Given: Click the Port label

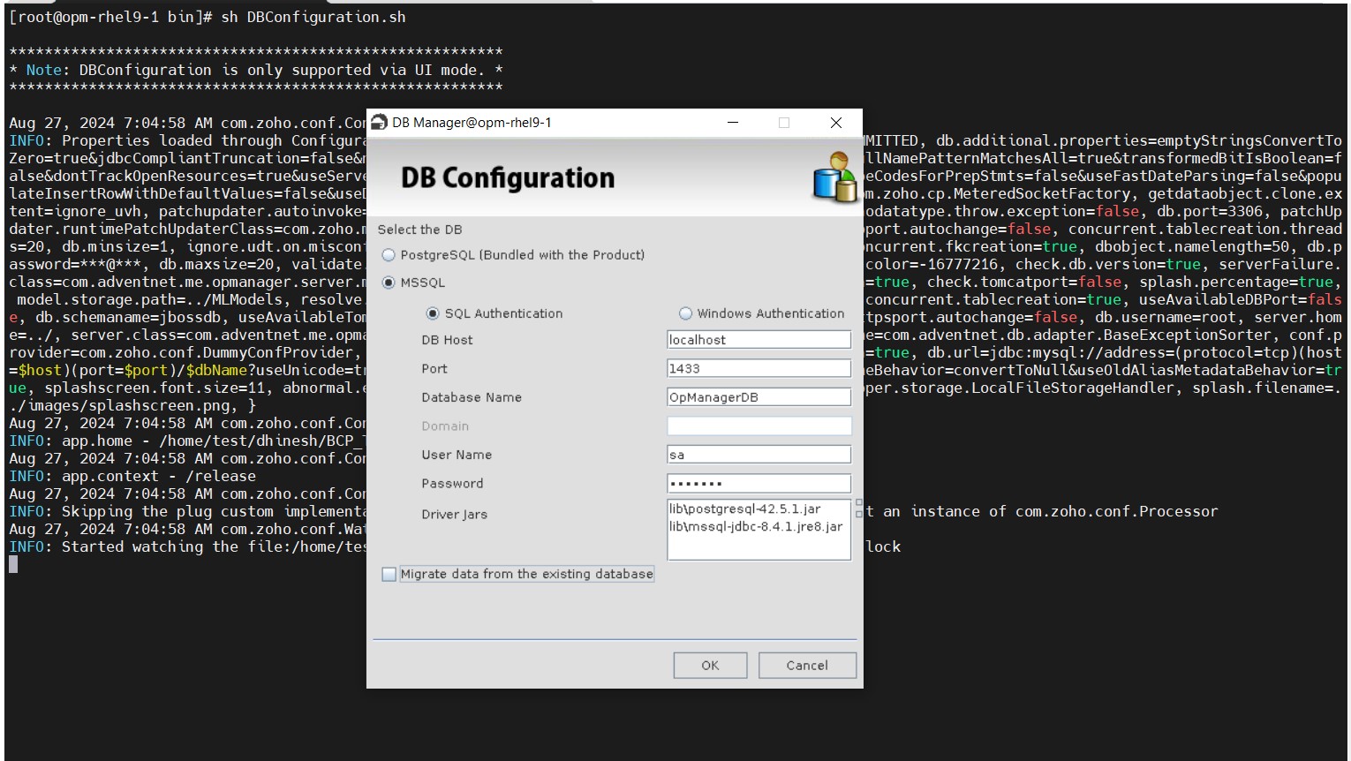Looking at the screenshot, I should [434, 369].
